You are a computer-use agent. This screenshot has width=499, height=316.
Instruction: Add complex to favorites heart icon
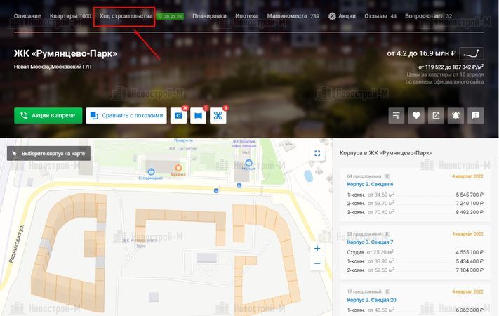point(416,116)
